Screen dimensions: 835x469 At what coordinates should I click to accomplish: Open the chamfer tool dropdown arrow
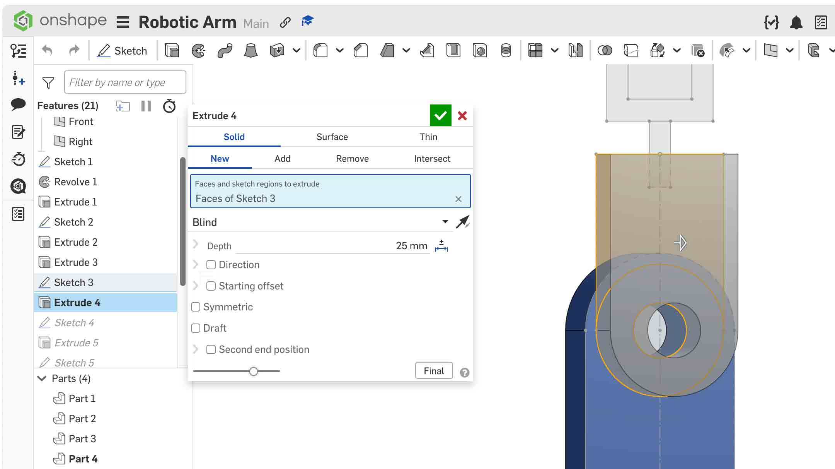coord(406,50)
